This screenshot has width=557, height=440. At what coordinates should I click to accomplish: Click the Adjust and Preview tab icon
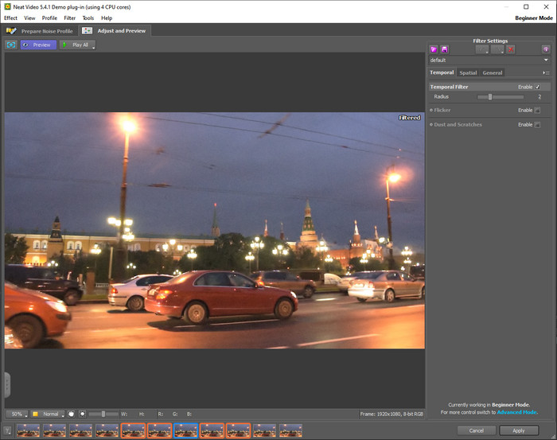tap(87, 31)
